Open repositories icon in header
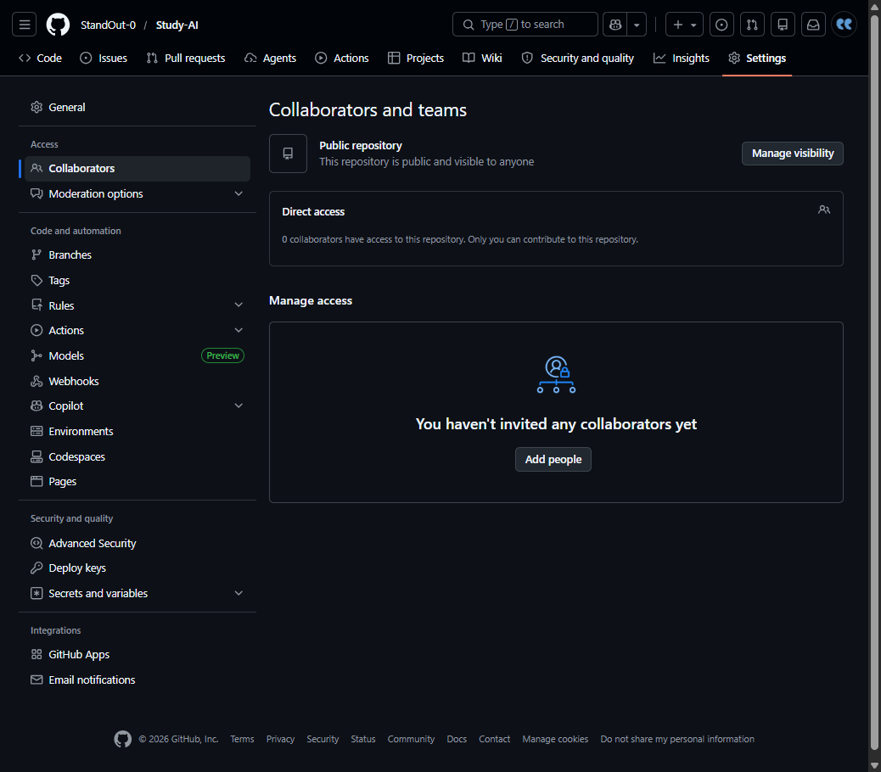Image resolution: width=881 pixels, height=772 pixels. (x=783, y=24)
